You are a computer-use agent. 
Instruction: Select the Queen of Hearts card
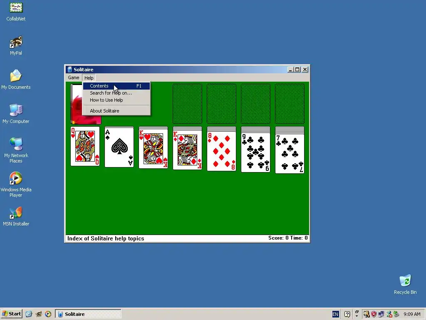point(85,146)
